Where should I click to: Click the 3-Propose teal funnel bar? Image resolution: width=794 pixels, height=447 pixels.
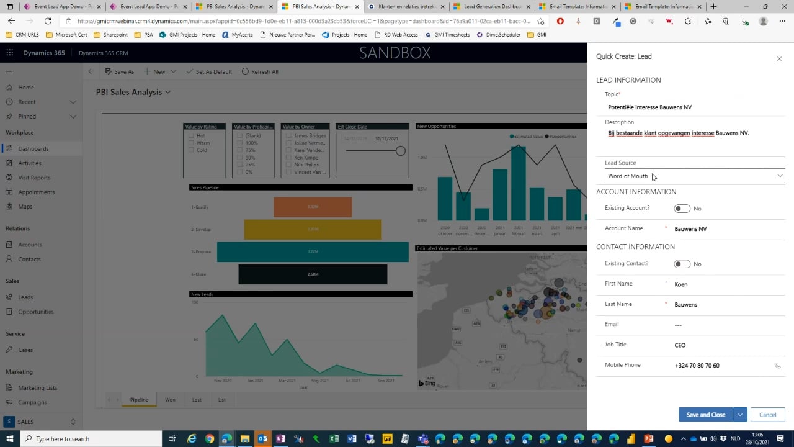[313, 251]
